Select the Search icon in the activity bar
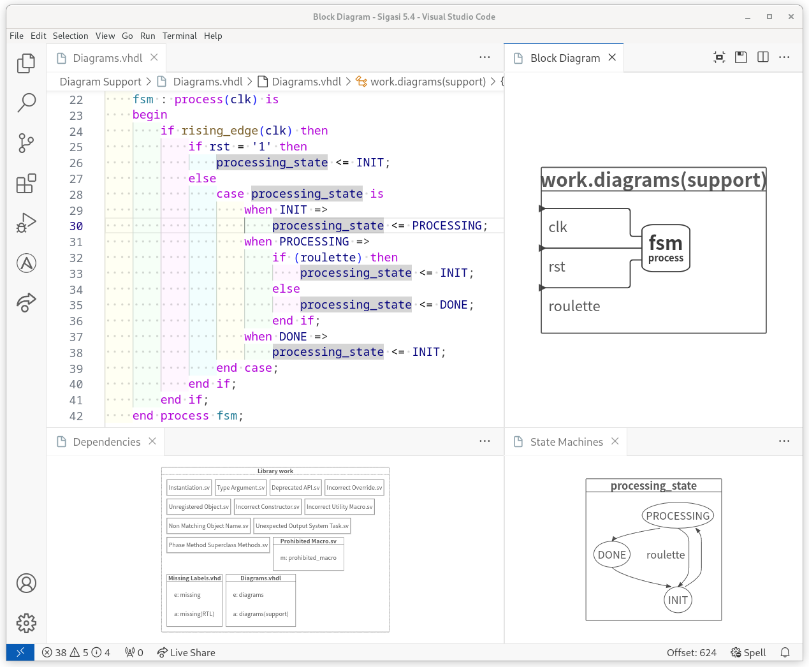 point(26,103)
